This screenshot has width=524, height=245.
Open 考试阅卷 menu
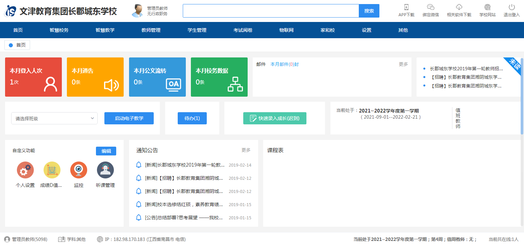pos(243,30)
